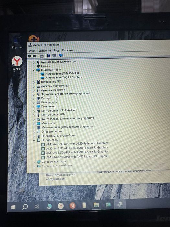Click the Батареи battery icon

(38, 66)
